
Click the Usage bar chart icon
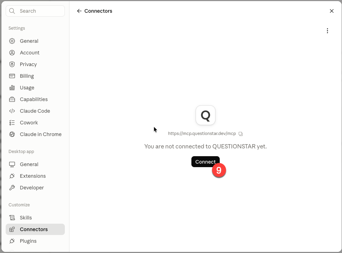tap(12, 88)
